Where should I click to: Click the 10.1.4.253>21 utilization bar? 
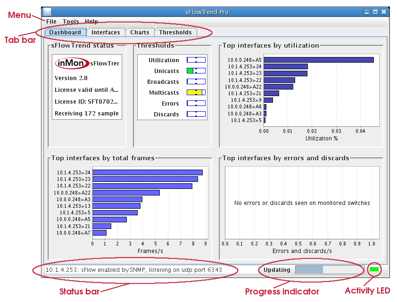pyautogui.click(x=271, y=93)
